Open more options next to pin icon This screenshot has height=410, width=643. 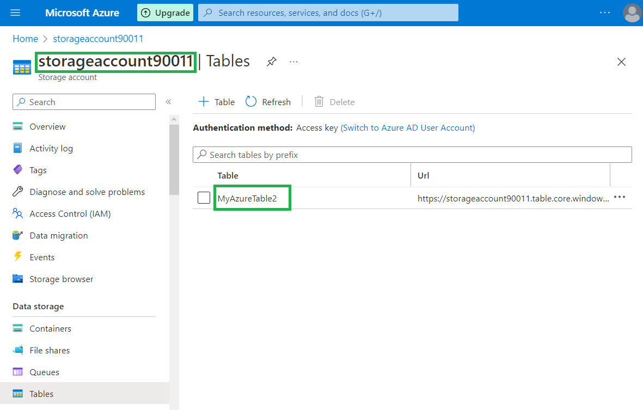click(x=293, y=62)
